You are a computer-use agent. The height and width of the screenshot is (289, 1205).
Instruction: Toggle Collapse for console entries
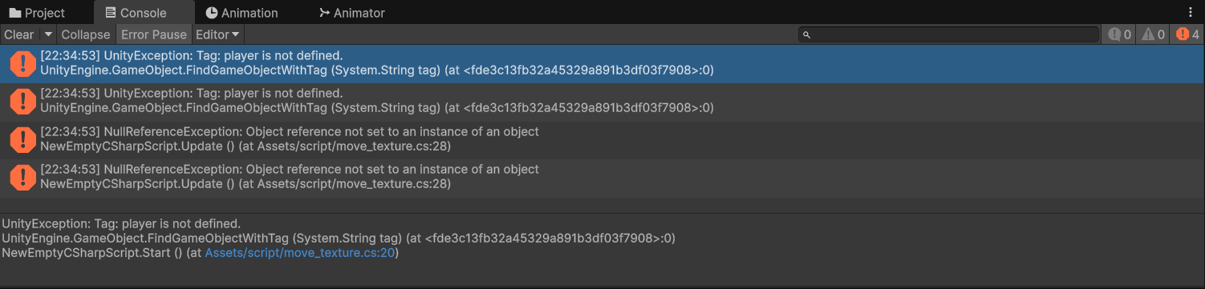point(86,34)
